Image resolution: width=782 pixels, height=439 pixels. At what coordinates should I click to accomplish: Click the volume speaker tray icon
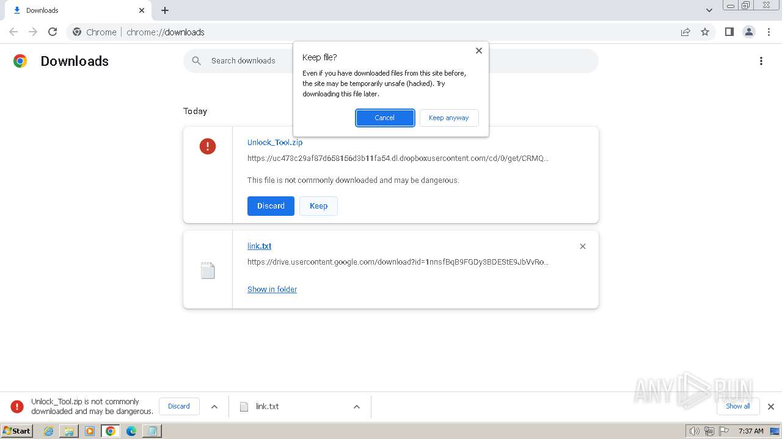(x=694, y=431)
